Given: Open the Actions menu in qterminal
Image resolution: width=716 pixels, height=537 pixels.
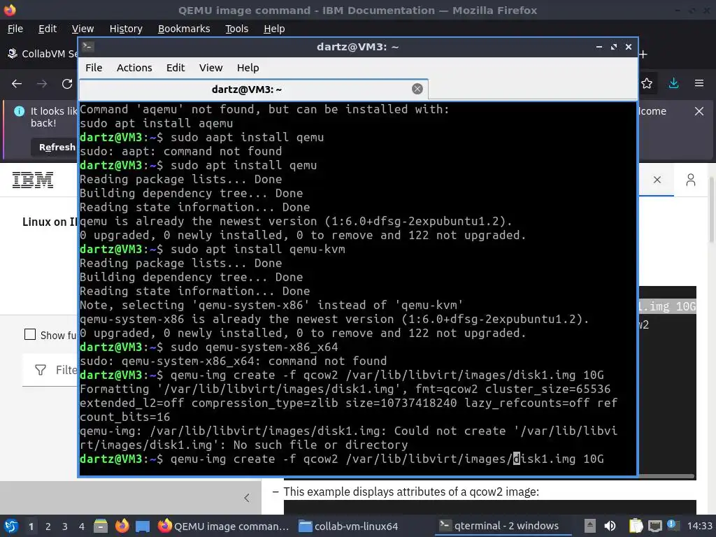Looking at the screenshot, I should (x=134, y=68).
